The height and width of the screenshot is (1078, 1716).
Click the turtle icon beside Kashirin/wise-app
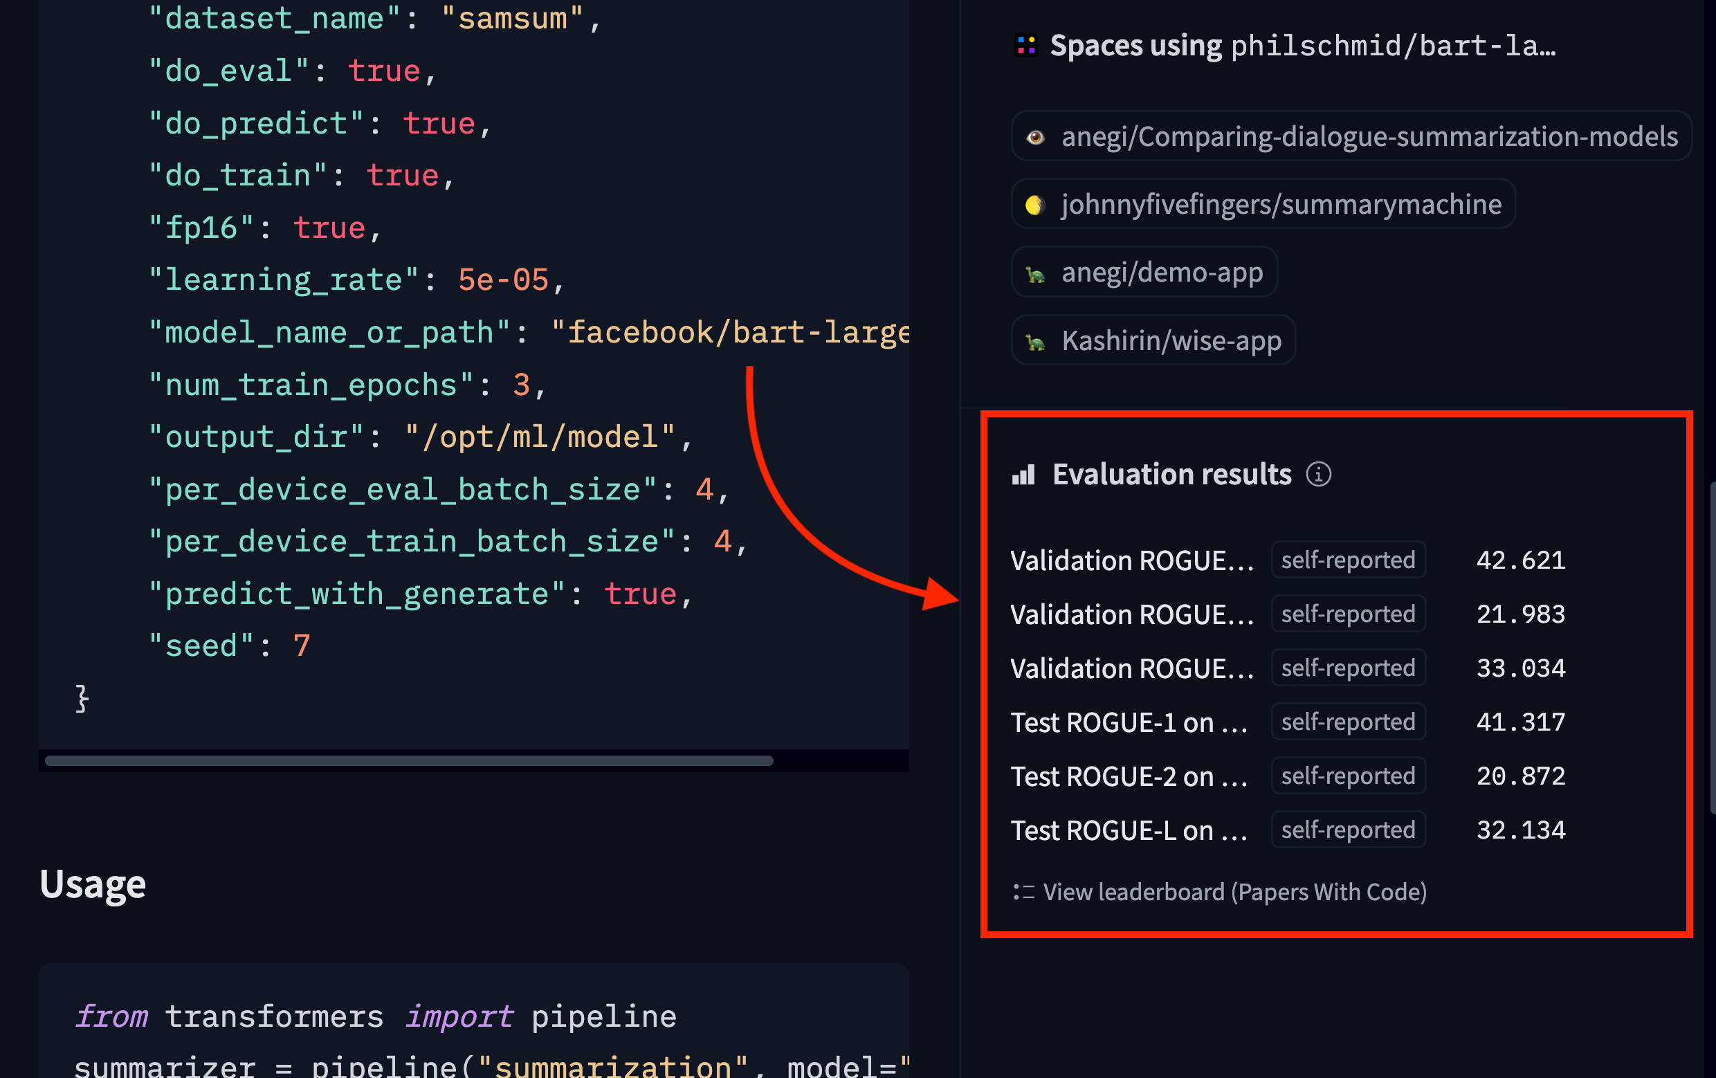pos(1035,342)
